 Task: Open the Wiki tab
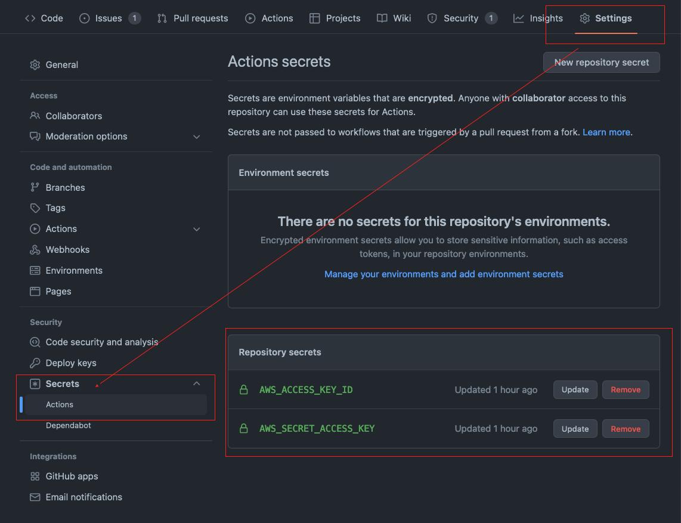(x=394, y=18)
